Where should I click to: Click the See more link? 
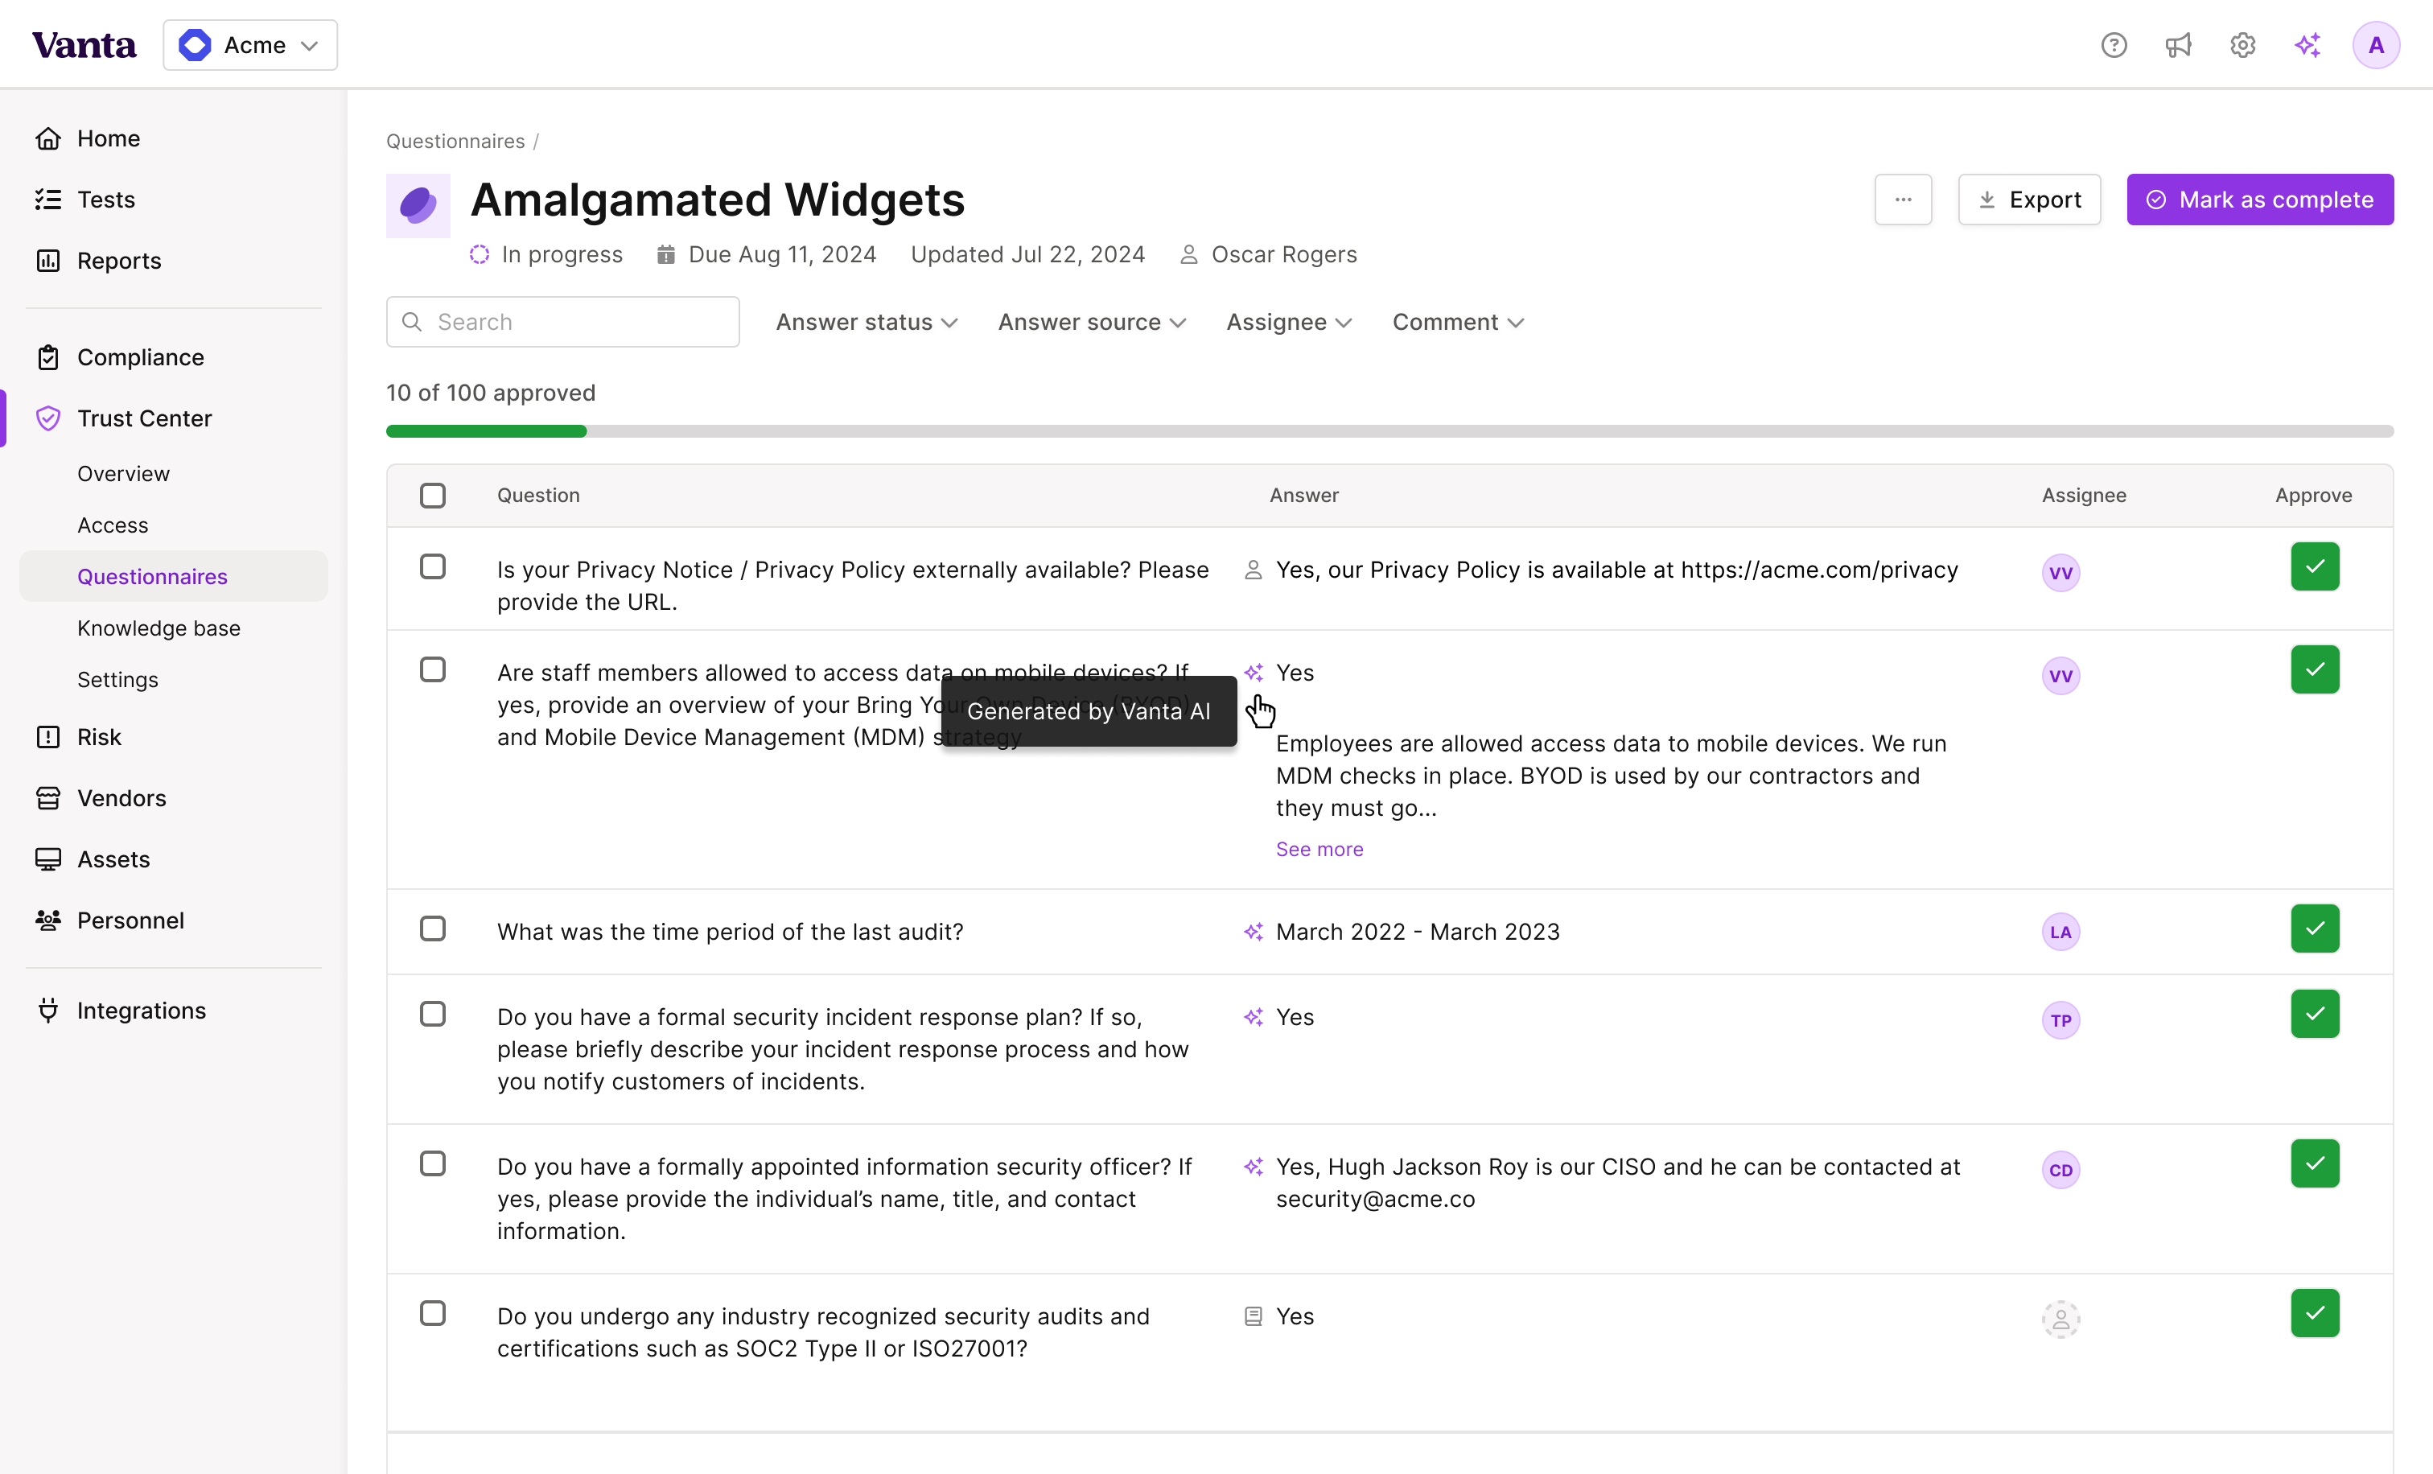[x=1318, y=849]
